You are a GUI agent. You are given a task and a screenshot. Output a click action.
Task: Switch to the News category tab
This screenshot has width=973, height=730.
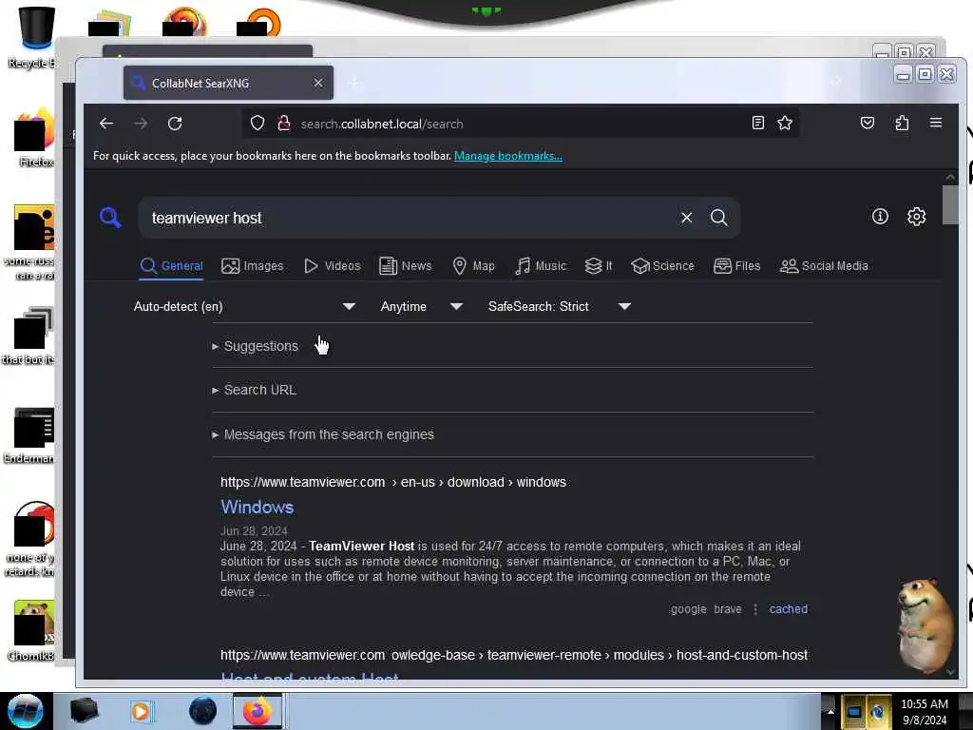tap(405, 266)
